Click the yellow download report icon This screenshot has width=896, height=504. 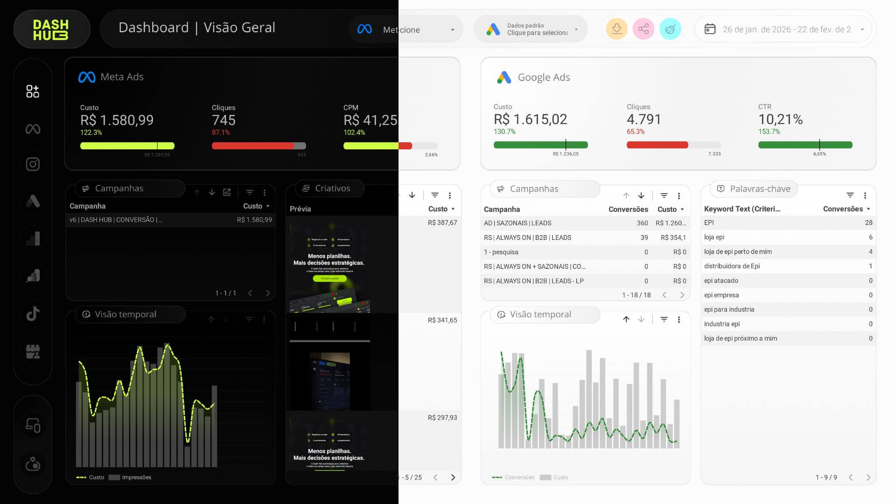pyautogui.click(x=616, y=29)
